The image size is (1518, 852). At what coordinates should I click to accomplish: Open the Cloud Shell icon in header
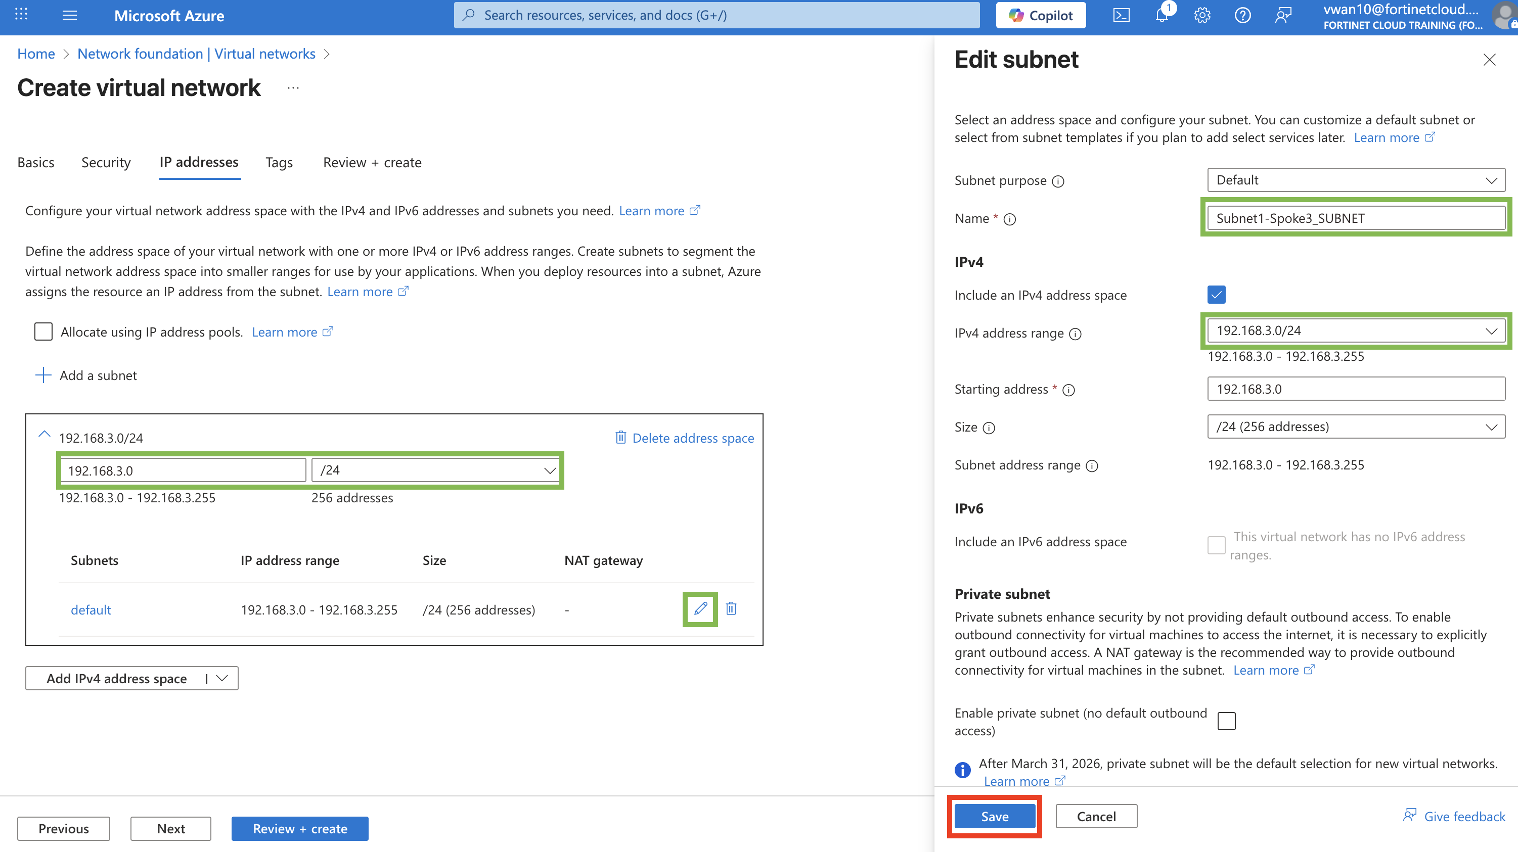click(x=1121, y=16)
